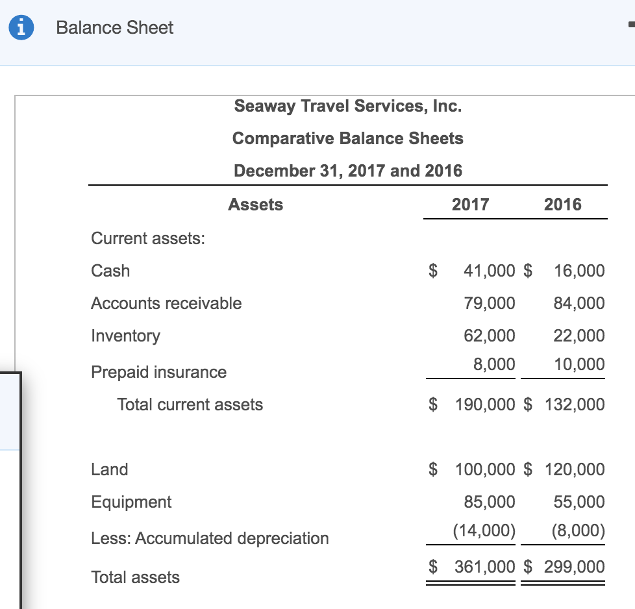Screen dimensions: 635x609
Task: Click the Land line item
Action: 109,469
